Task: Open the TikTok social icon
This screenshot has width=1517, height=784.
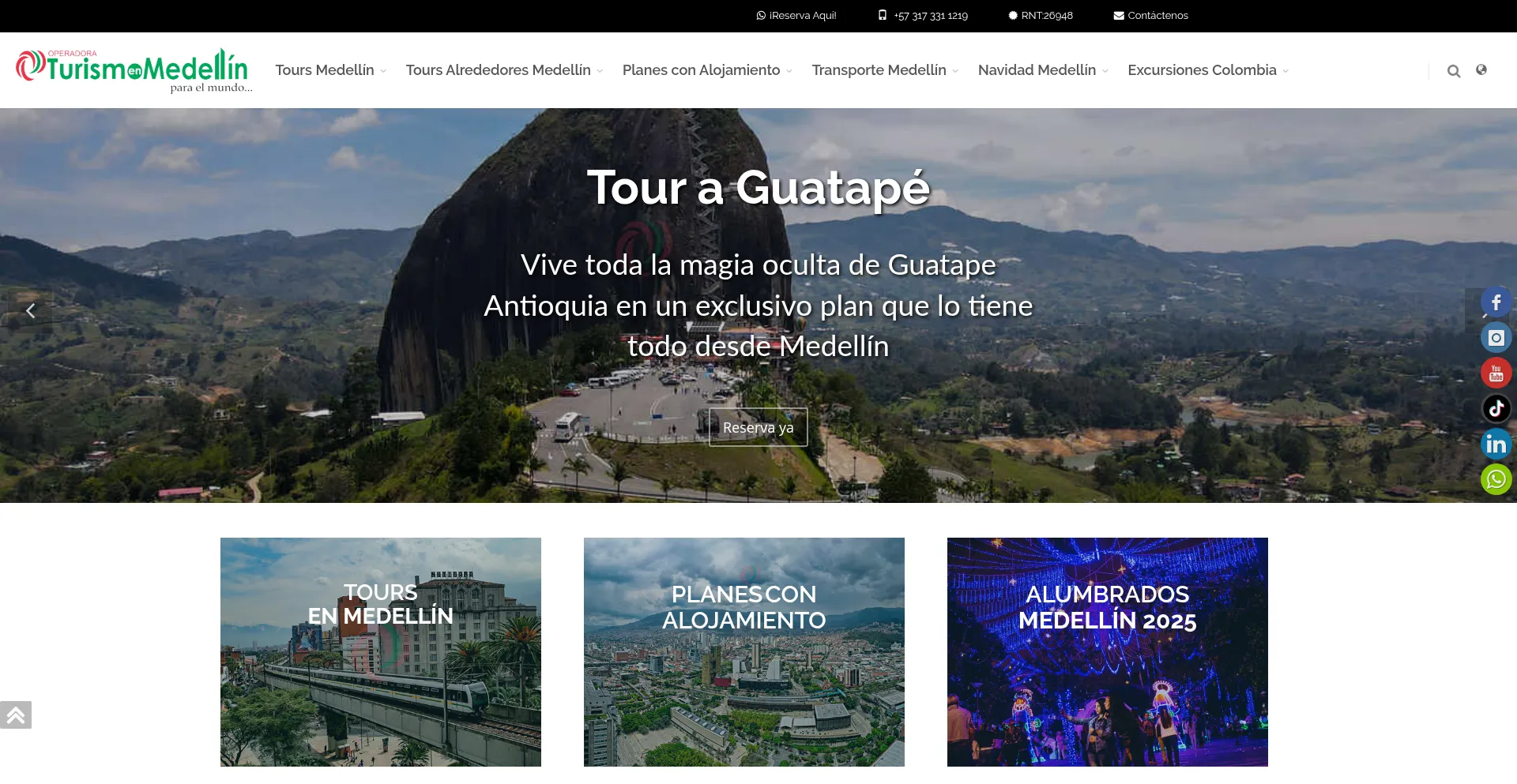Action: (x=1496, y=409)
